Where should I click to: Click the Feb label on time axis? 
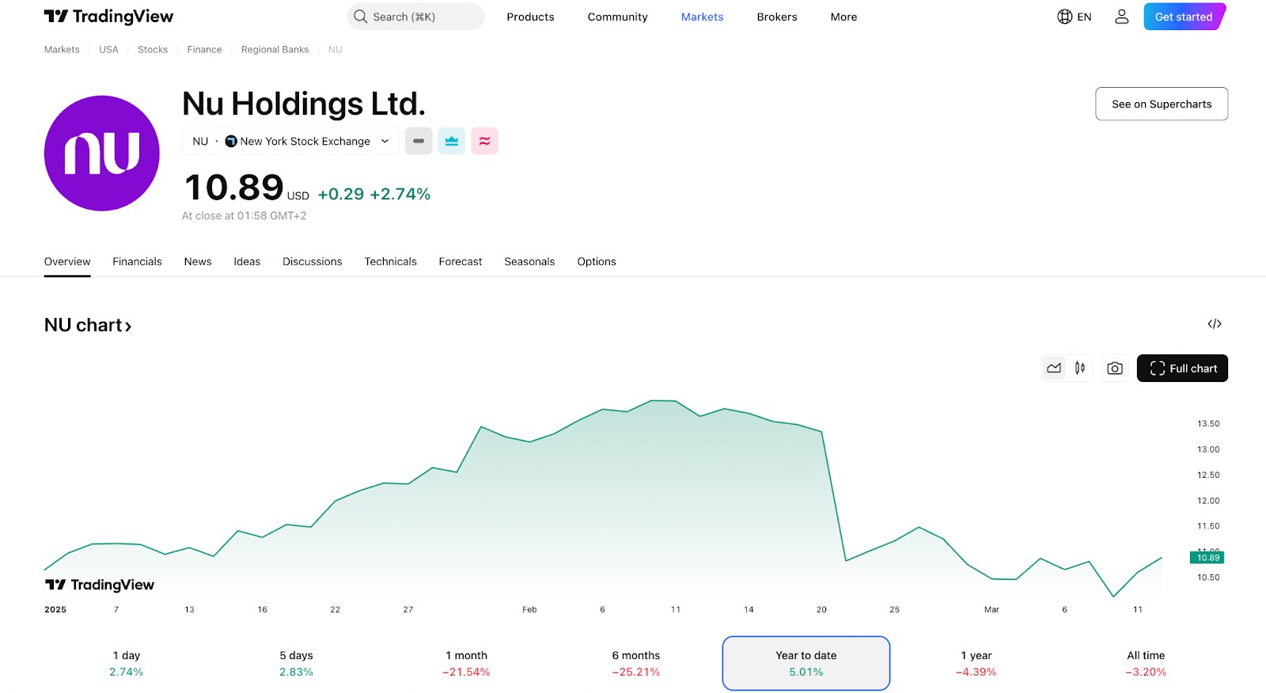tap(529, 609)
